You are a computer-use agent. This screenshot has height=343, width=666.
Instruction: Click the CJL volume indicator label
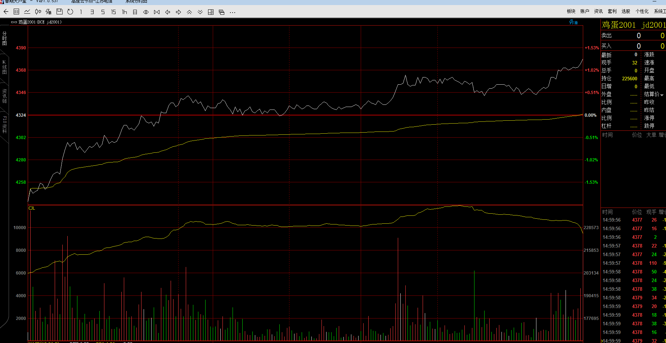point(32,208)
